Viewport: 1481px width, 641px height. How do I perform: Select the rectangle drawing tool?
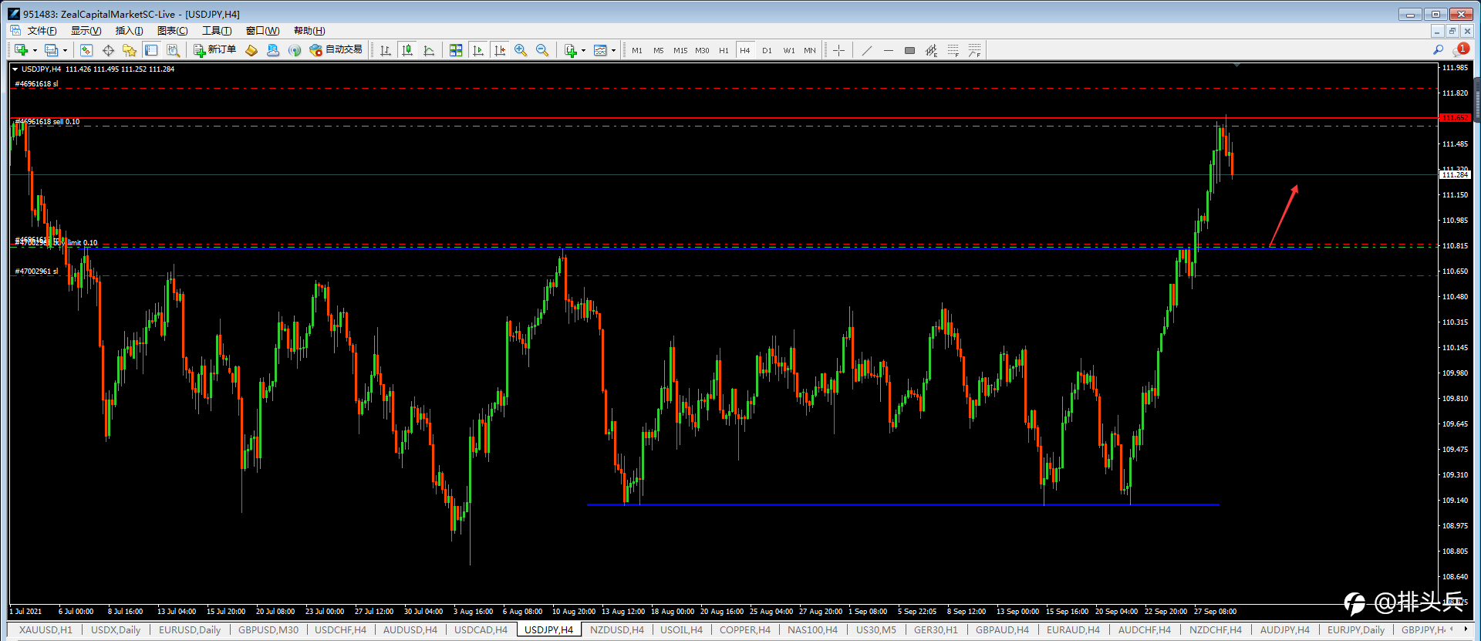point(910,50)
